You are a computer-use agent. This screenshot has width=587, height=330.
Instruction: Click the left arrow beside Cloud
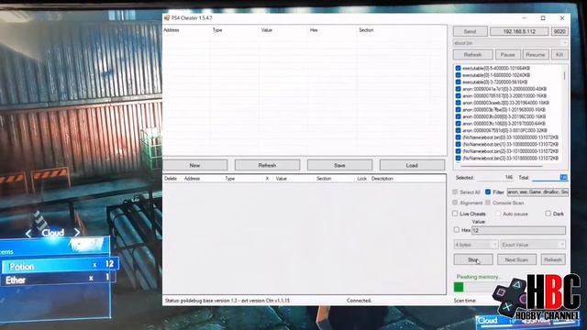28,234
